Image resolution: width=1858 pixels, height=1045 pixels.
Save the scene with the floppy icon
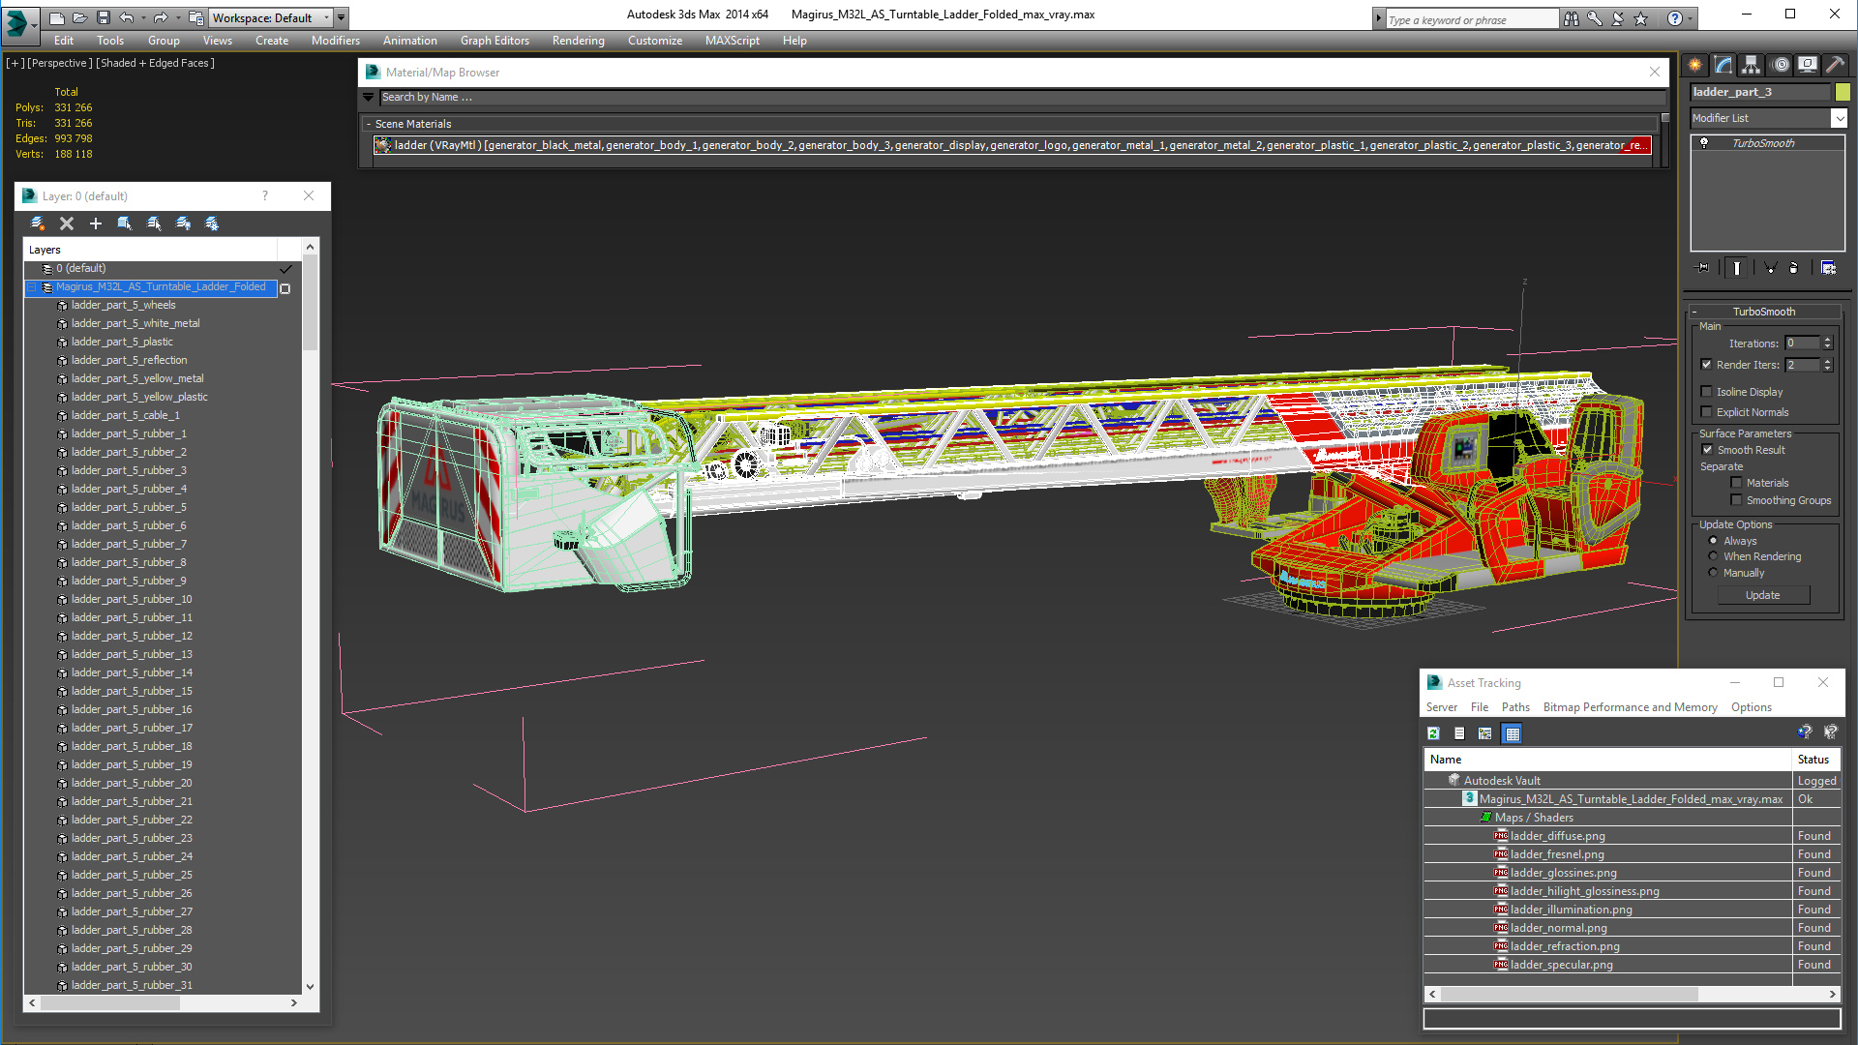pyautogui.click(x=104, y=17)
